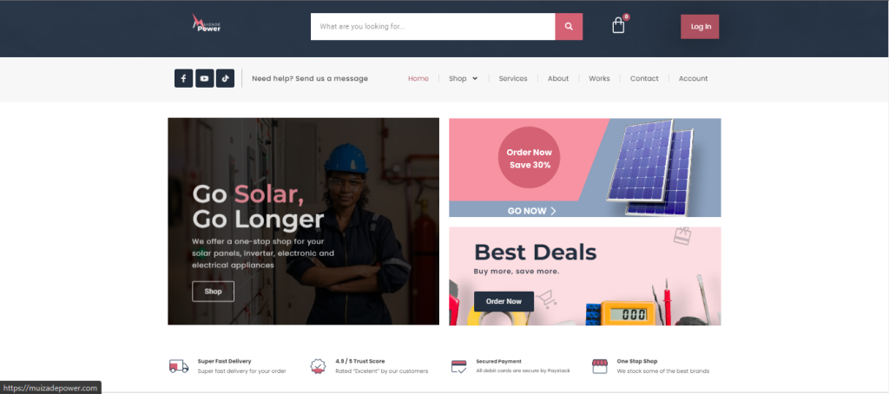This screenshot has height=394, width=889.
Task: Open the Facebook social icon
Action: tap(184, 78)
